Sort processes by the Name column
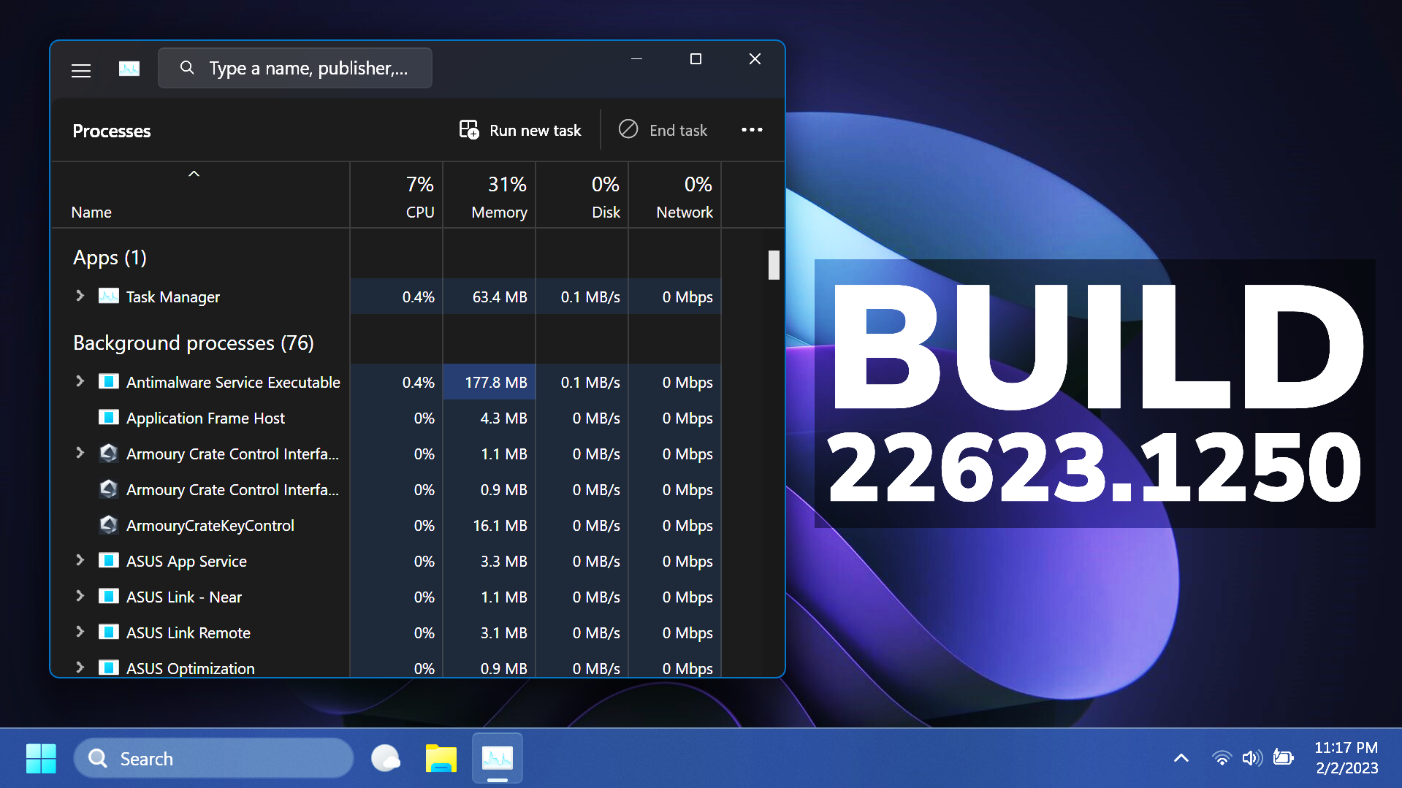This screenshot has width=1402, height=788. [91, 212]
